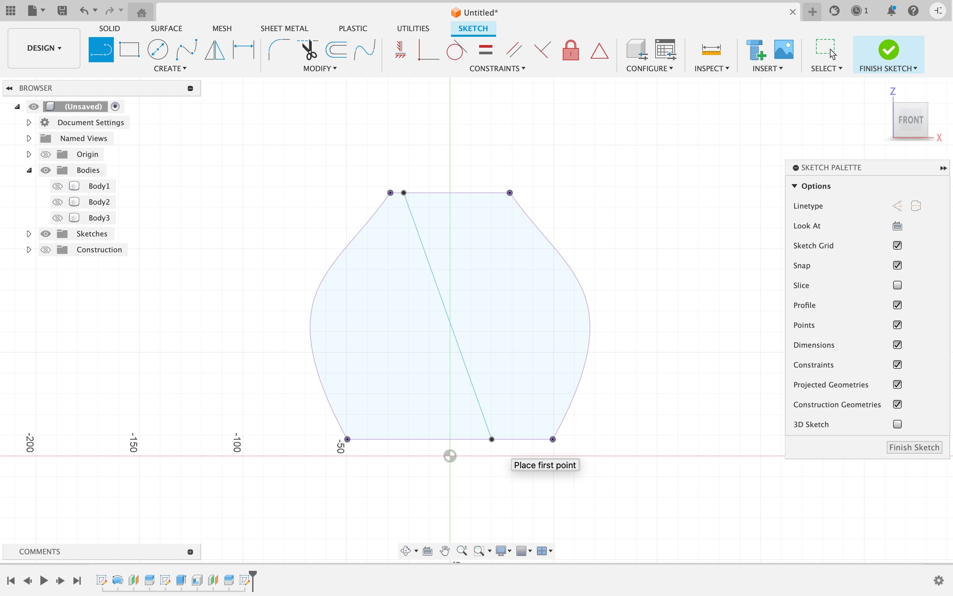
Task: Select Body2 in the browser
Action: point(99,202)
